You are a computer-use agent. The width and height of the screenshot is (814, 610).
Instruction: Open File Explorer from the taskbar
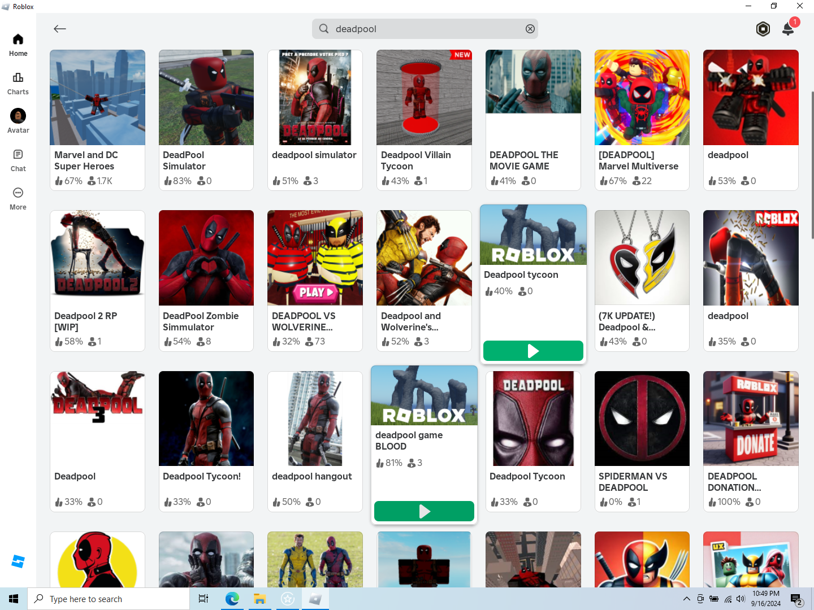[x=259, y=599]
